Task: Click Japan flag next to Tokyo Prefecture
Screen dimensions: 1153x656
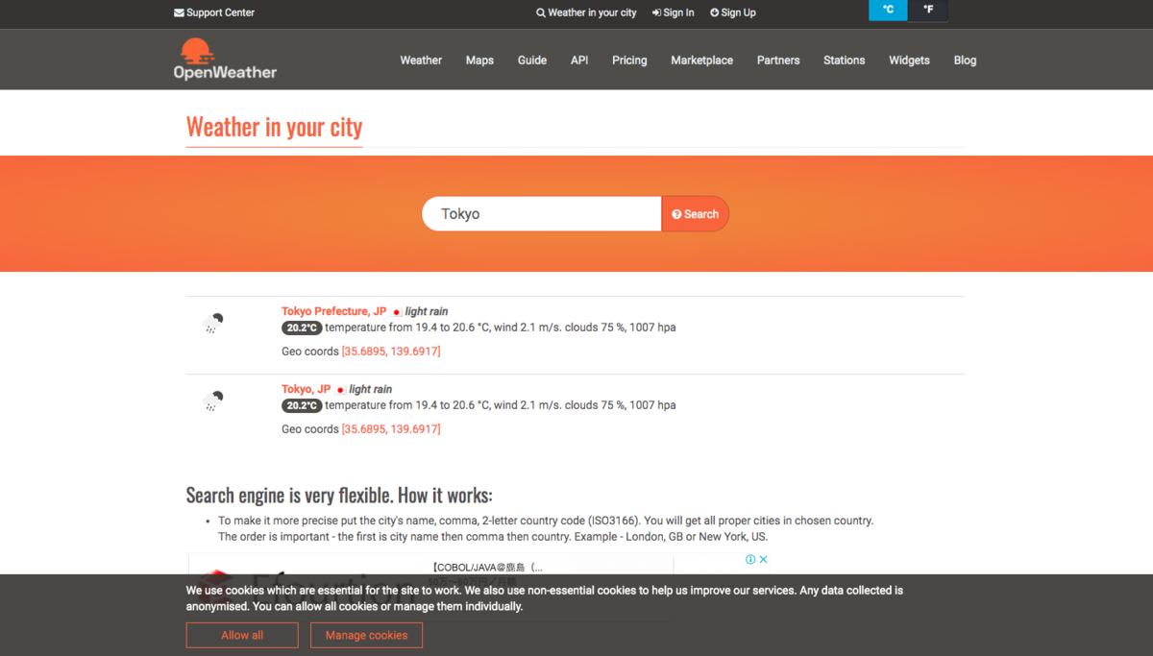Action: click(396, 312)
